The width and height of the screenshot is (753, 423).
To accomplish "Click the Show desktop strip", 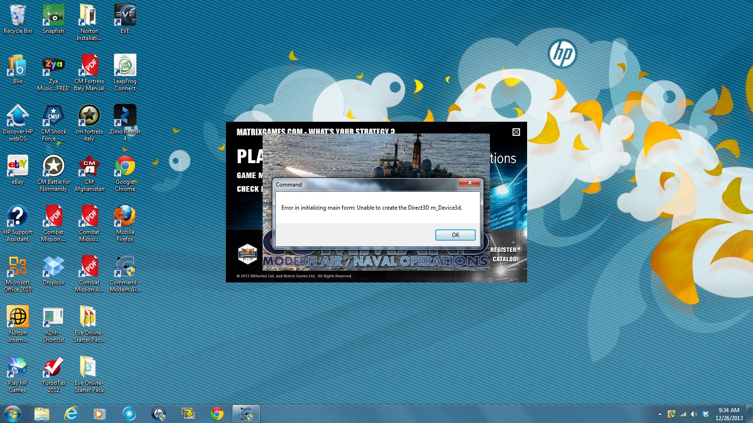I will [750, 414].
